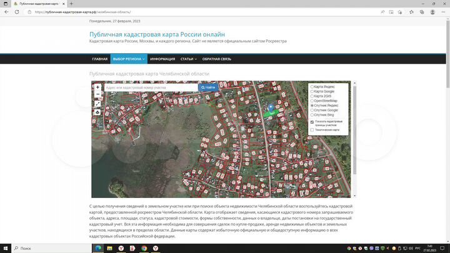
Task: Select Карта Яндекс map layer
Action: 323,87
